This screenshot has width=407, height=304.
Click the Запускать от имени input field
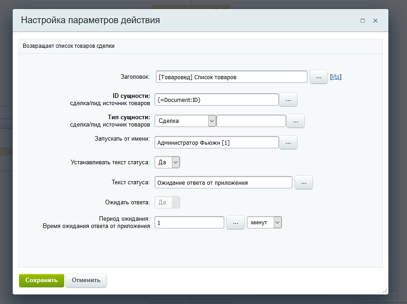(x=216, y=142)
